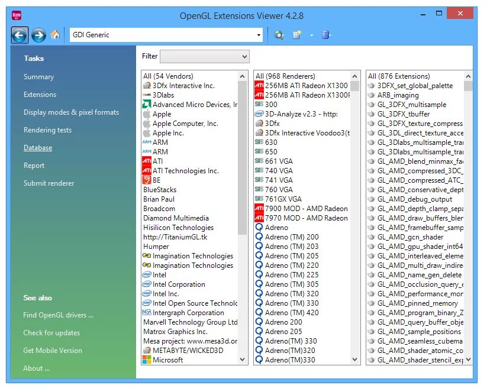
Task: Select Brian Paul vendor
Action: tap(159, 199)
